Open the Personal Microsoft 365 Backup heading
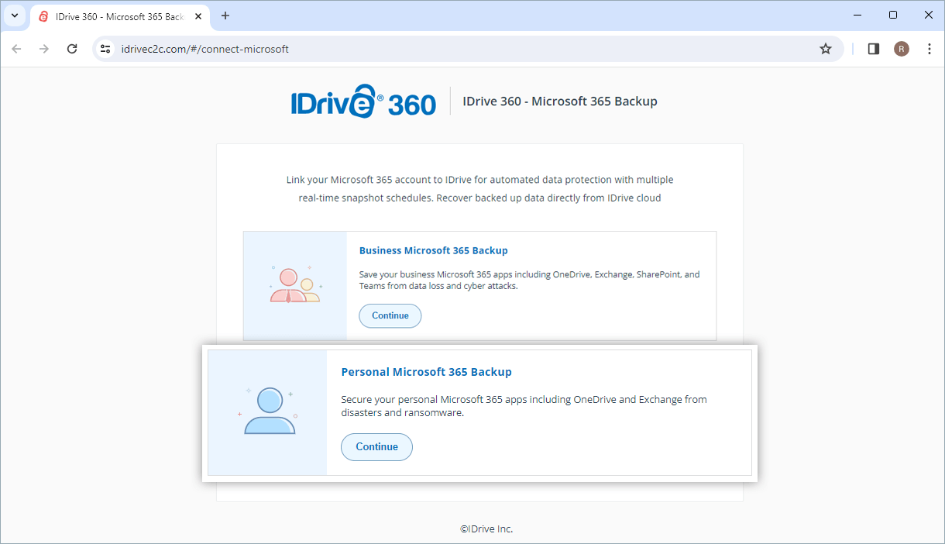Screen dimensions: 945x544 click(426, 372)
